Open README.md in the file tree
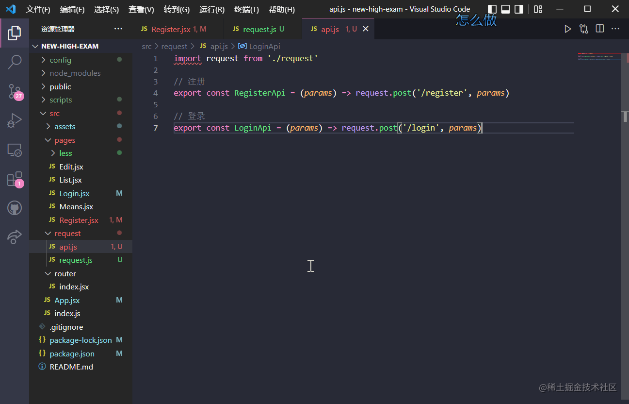 71,367
